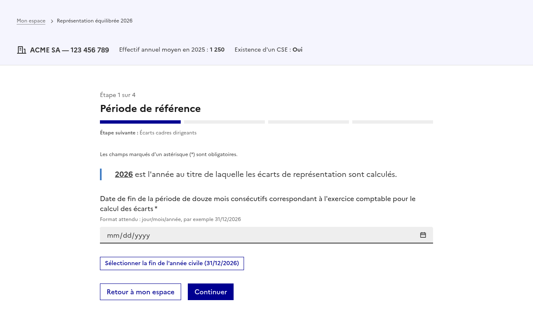Click the last grey progress segment
This screenshot has width=533, height=333.
392,122
